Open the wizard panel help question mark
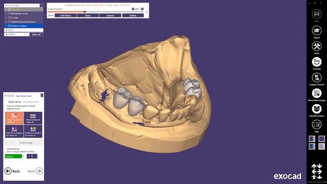 pyautogui.click(x=42, y=96)
